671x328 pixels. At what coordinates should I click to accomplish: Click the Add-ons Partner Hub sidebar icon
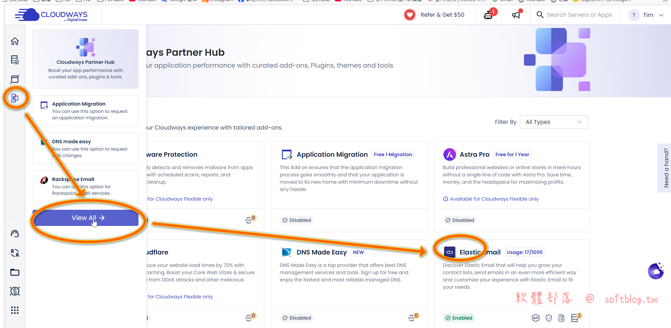(15, 98)
